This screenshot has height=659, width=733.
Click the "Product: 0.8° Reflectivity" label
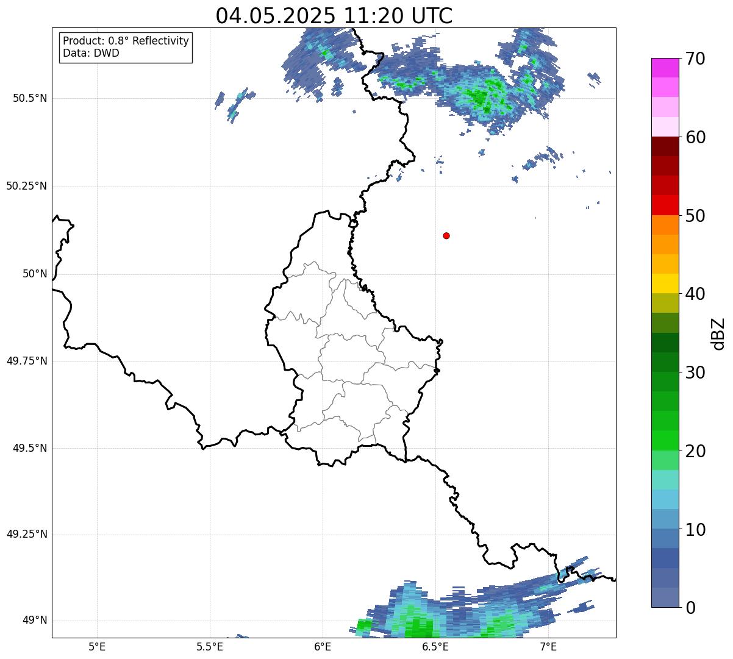point(126,41)
